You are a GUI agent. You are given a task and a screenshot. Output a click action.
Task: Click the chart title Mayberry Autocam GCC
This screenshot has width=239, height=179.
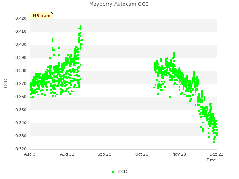click(x=119, y=4)
